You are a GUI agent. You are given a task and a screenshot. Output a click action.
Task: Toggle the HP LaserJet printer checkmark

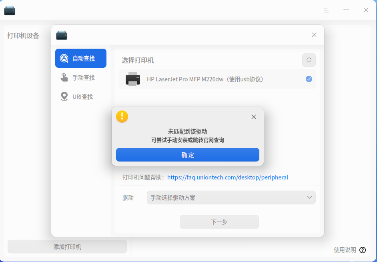(309, 79)
